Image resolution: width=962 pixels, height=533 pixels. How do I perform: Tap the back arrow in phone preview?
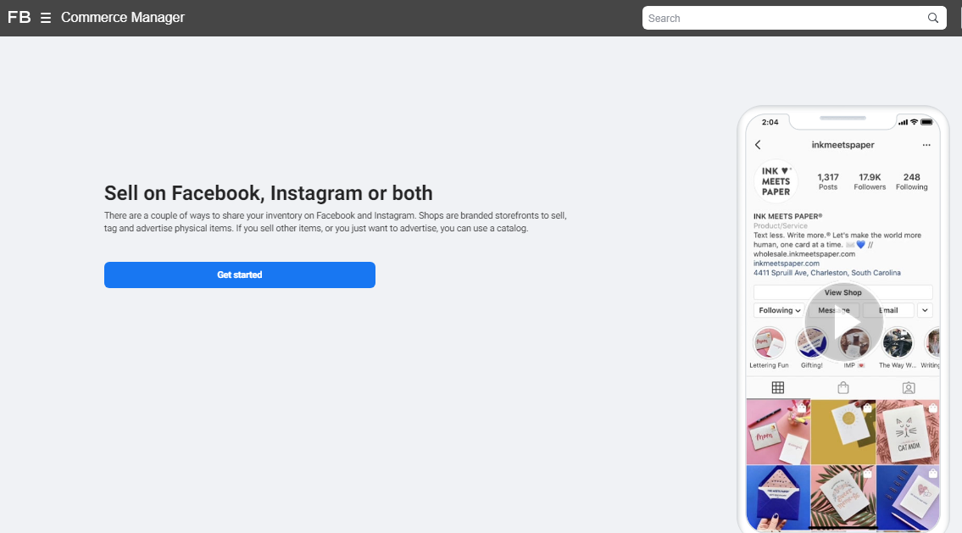point(758,145)
